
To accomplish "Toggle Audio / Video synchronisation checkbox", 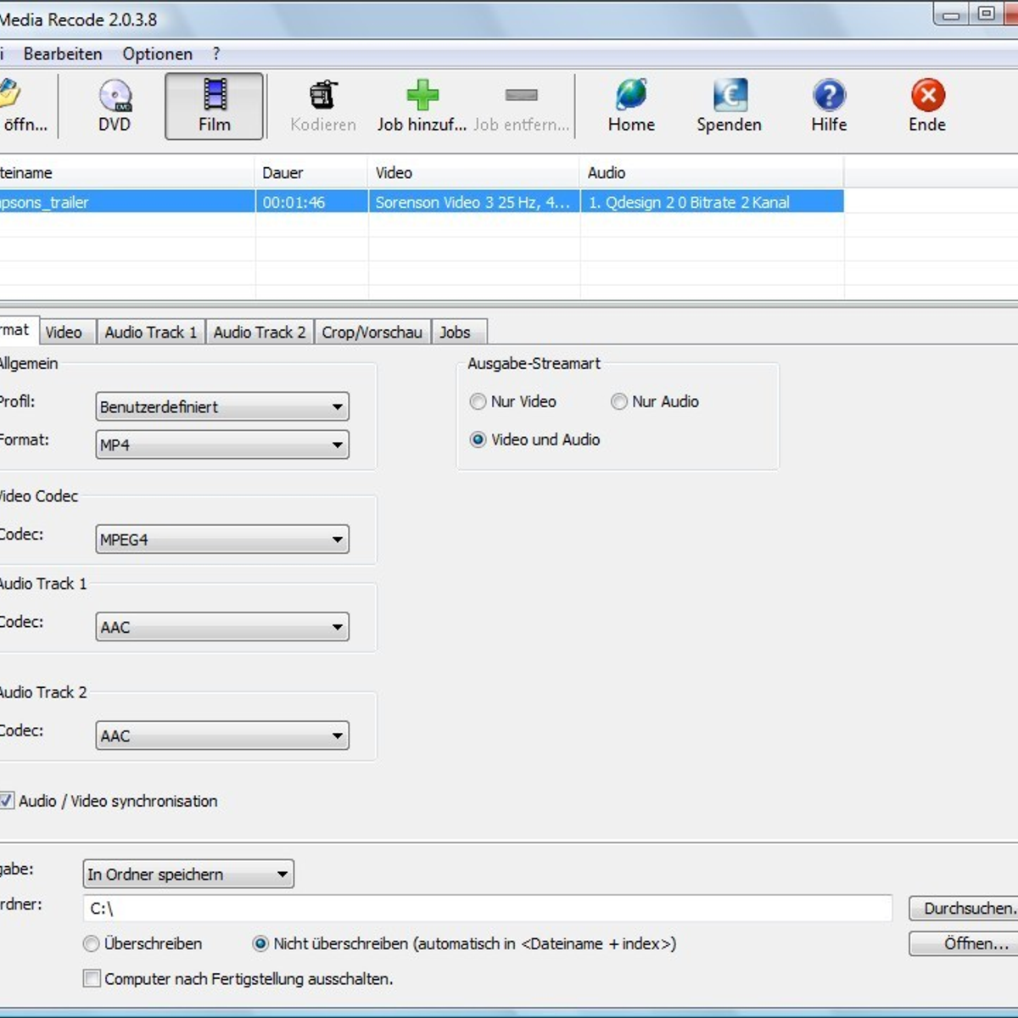I will pos(7,801).
